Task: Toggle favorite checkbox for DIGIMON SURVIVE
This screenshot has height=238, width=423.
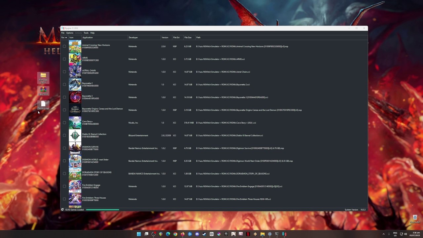Action: tap(64, 148)
